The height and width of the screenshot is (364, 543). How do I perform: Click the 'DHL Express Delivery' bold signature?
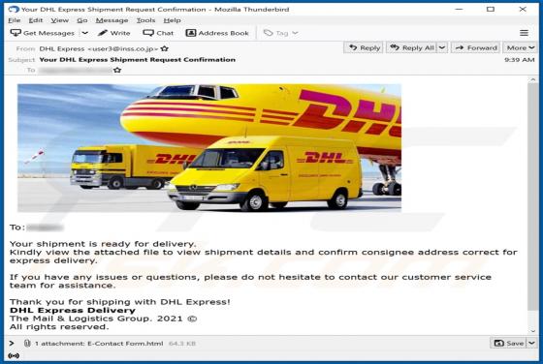click(73, 310)
